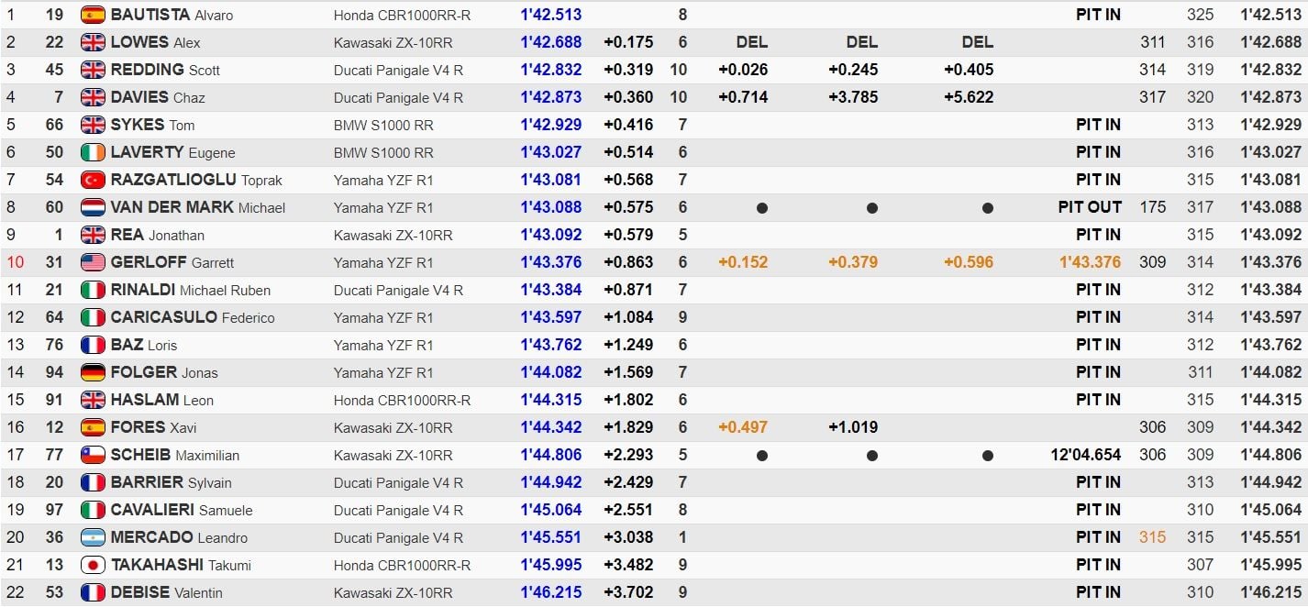This screenshot has width=1308, height=607.
Task: Select the sector split +0.245
Action: tap(853, 70)
